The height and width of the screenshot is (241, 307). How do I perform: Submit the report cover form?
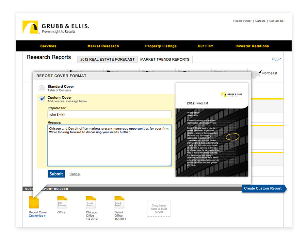pos(56,174)
